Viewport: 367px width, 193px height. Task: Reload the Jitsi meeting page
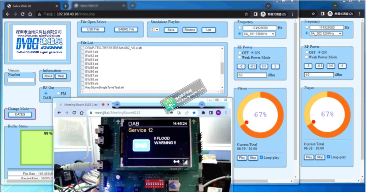tap(74, 113)
